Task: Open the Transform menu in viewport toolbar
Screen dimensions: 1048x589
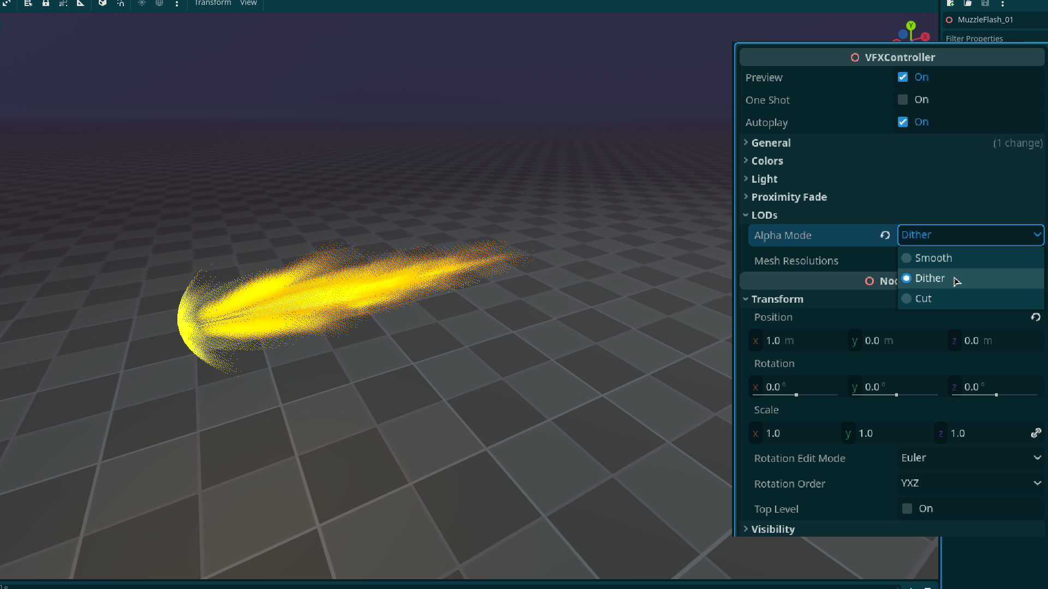Action: click(213, 3)
